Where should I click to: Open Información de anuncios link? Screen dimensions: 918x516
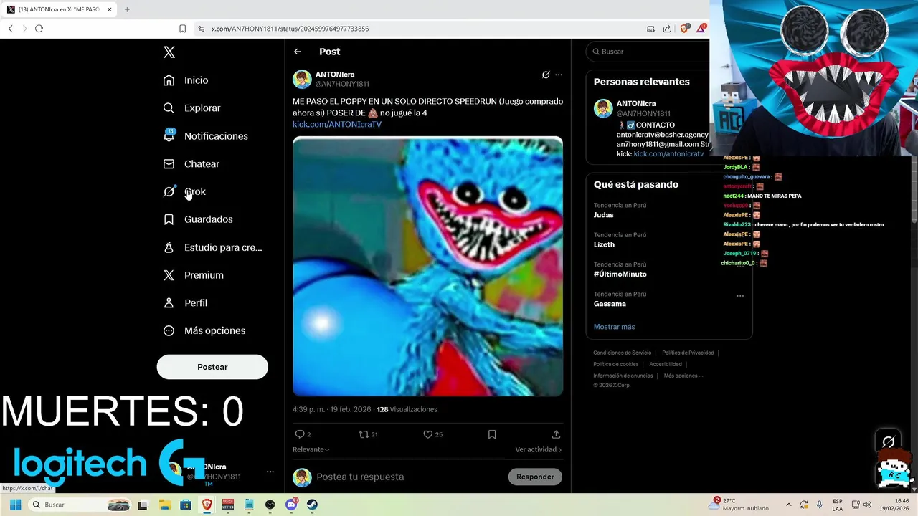(623, 376)
